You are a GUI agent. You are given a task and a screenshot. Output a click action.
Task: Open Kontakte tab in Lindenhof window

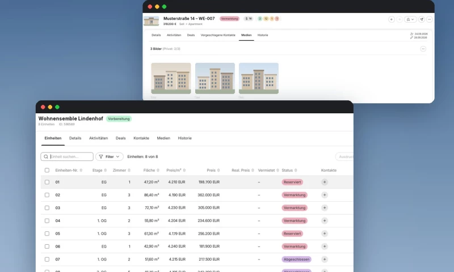141,138
